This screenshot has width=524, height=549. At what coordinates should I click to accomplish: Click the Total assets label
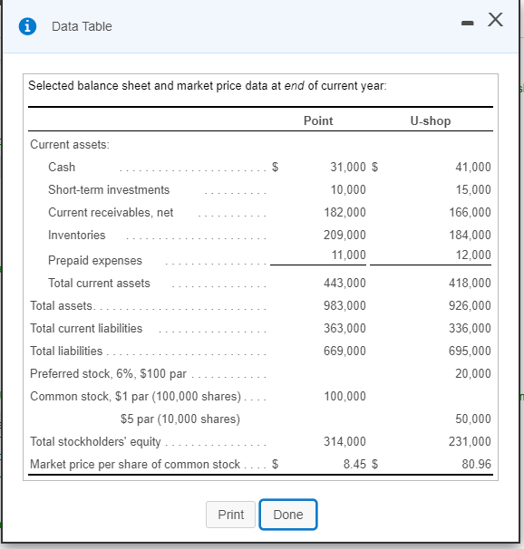coord(63,305)
